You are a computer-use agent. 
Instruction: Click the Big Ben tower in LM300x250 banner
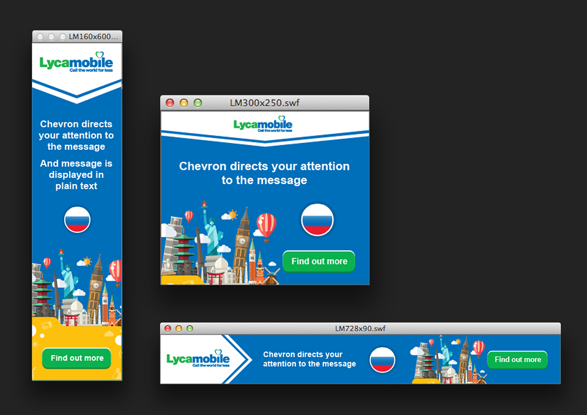[243, 246]
